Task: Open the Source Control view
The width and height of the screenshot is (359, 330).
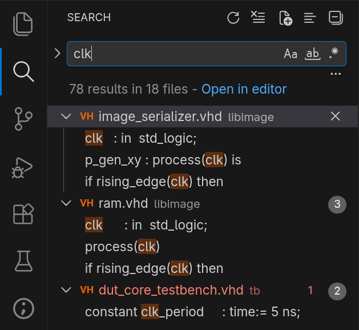Action: [23, 119]
